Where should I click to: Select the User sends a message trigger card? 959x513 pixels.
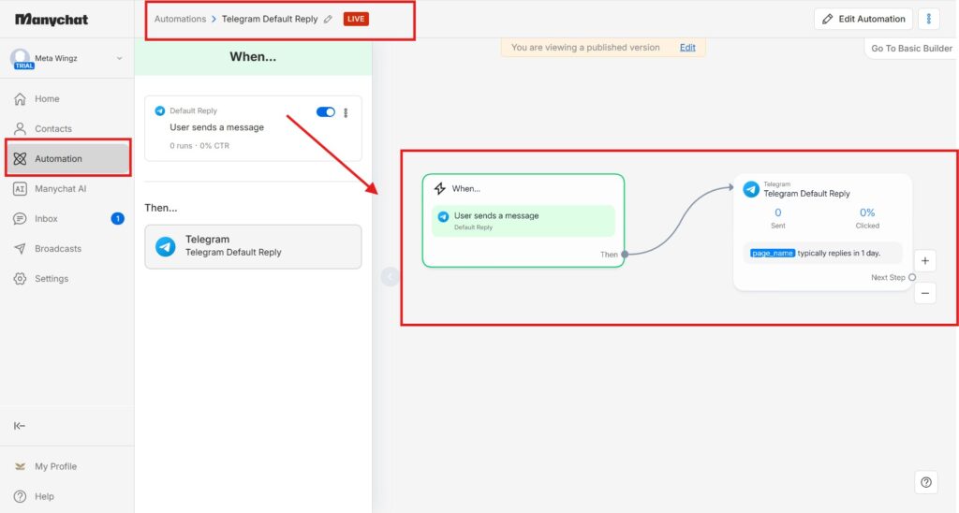(253, 128)
